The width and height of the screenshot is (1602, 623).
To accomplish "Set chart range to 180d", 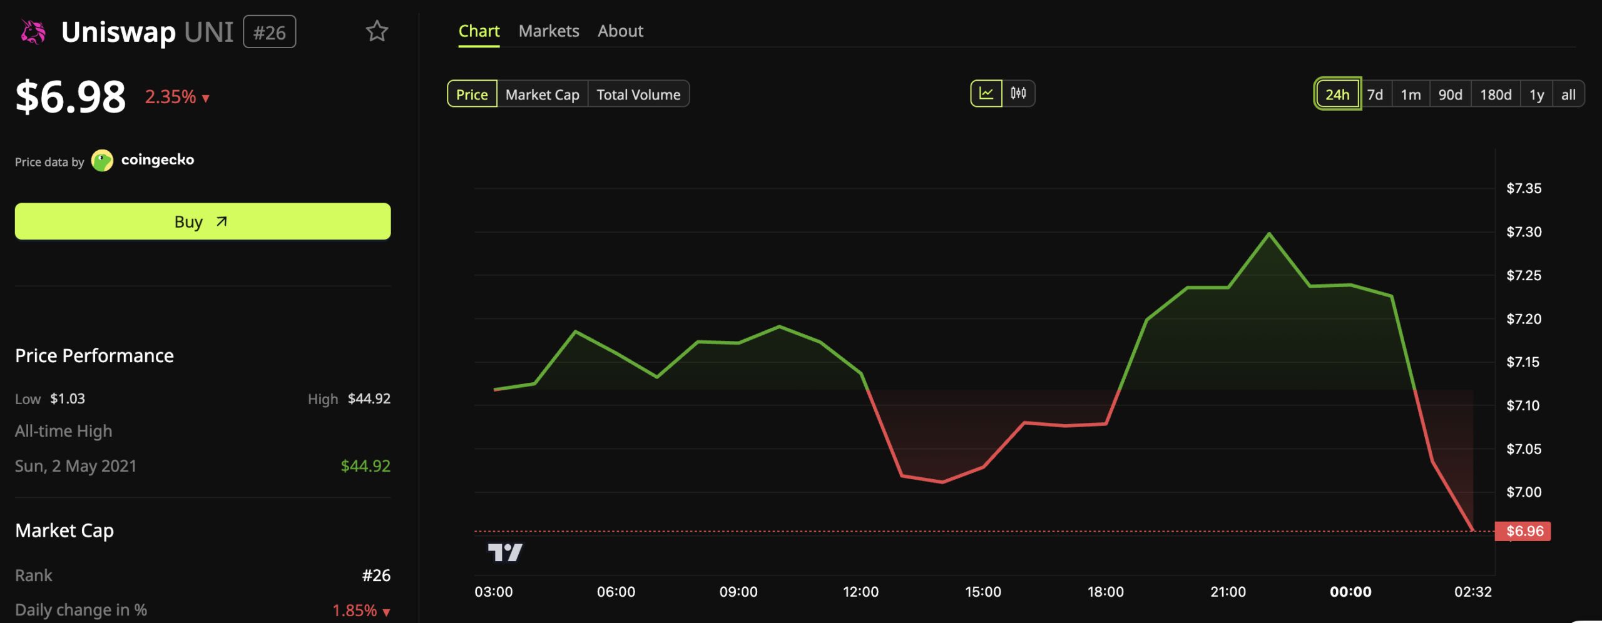I will [x=1496, y=94].
